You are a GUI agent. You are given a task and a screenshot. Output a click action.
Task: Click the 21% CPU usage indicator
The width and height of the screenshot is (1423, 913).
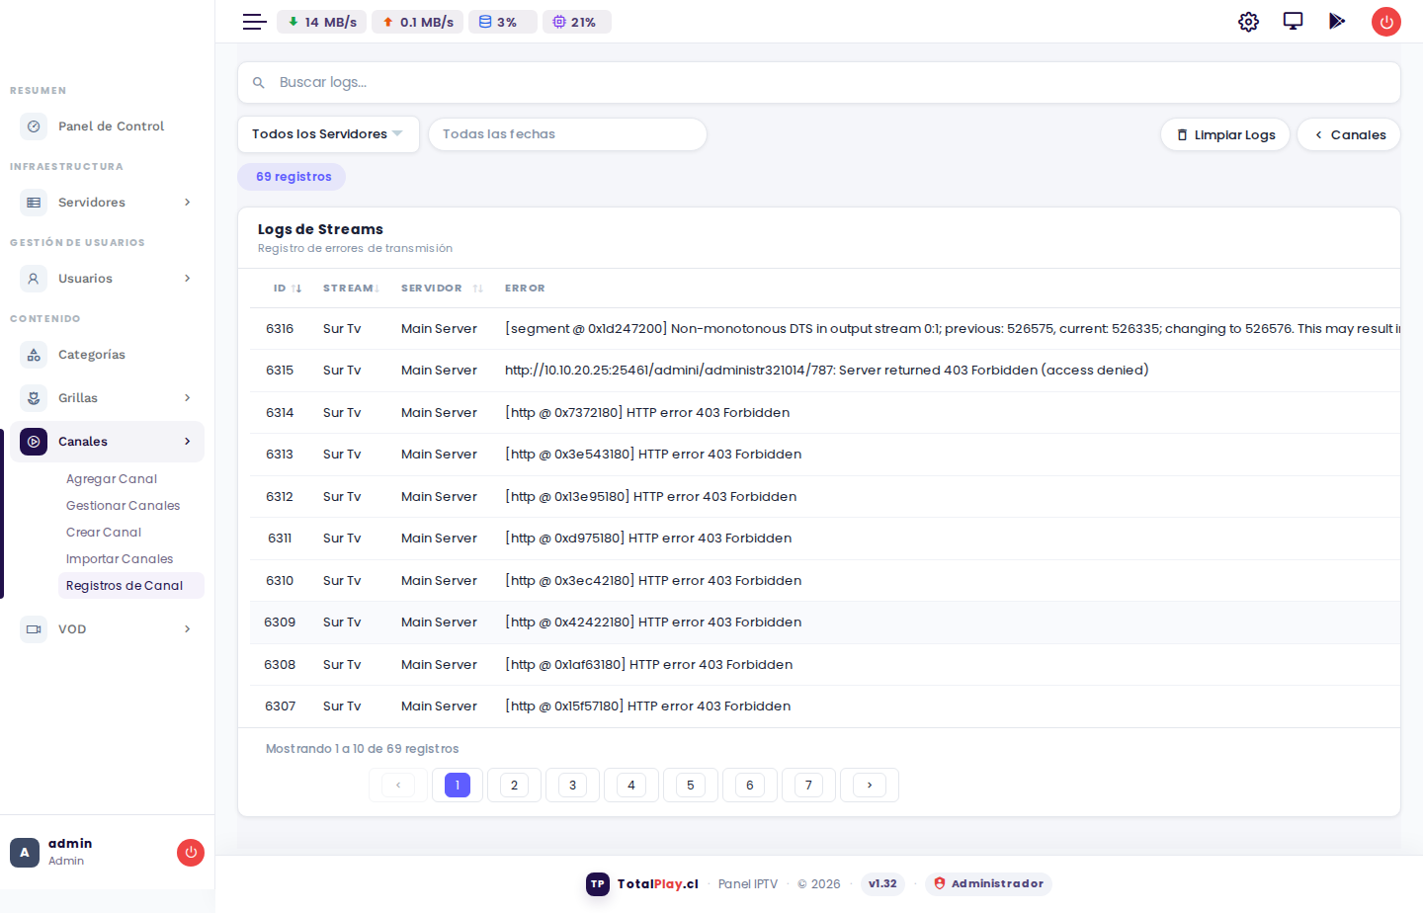(x=577, y=22)
